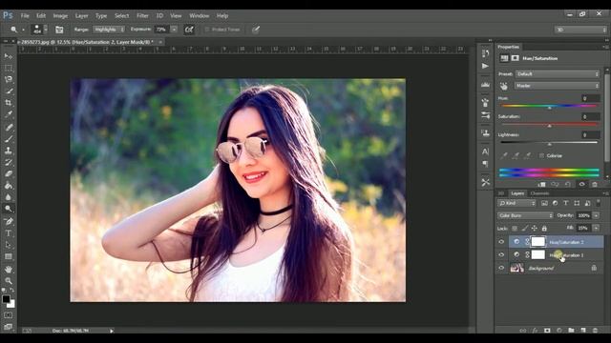Screen dimensions: 611x343
Task: Open the Histogram panel in the dock
Action: pos(485,85)
